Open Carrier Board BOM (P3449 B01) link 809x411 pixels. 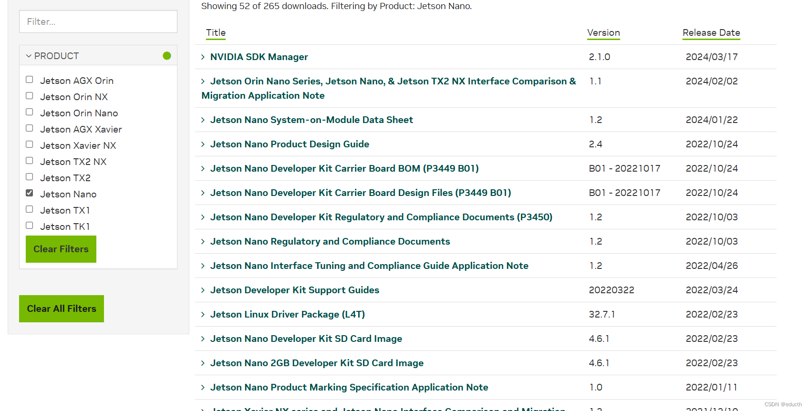point(344,168)
